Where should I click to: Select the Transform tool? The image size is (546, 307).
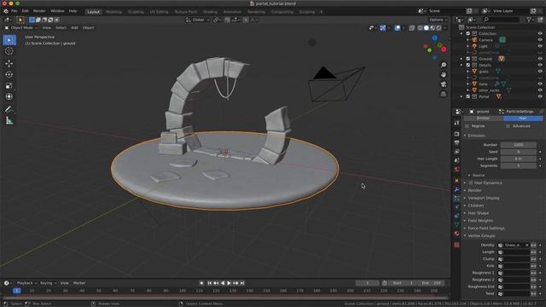coord(9,96)
